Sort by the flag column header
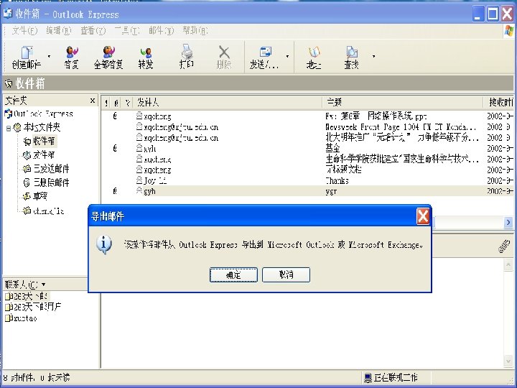This screenshot has width=517, height=388. tap(127, 103)
